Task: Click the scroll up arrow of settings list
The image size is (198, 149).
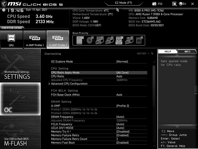Action: (x=154, y=62)
